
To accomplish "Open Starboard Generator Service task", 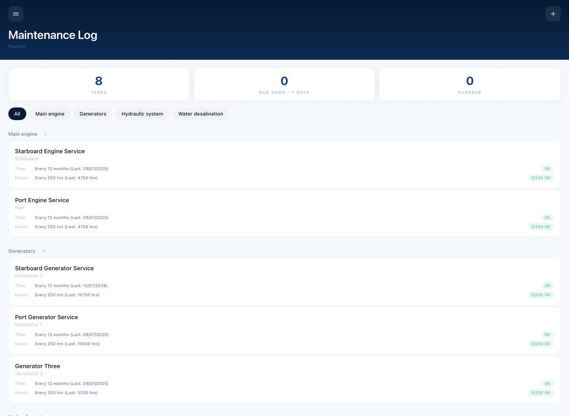I will pos(284,282).
